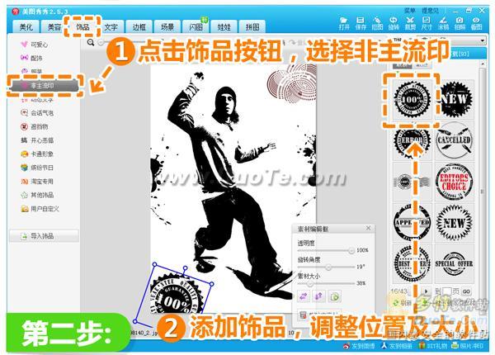Pick the SPECIAL OFFER stamp thumbnail
The image size is (495, 355).
[455, 263]
